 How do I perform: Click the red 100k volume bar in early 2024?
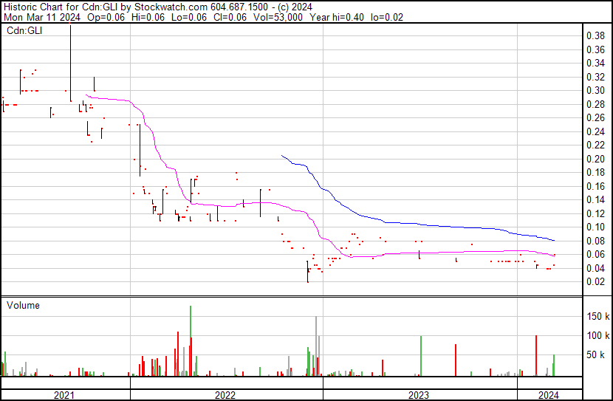[x=536, y=356]
